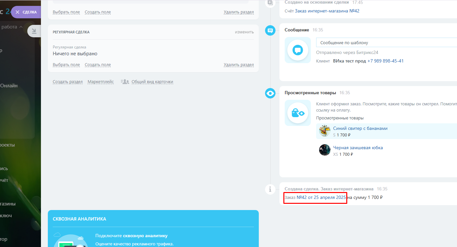Open Общий вид карточки menu
Image resolution: width=457 pixels, height=247 pixels.
[x=152, y=82]
